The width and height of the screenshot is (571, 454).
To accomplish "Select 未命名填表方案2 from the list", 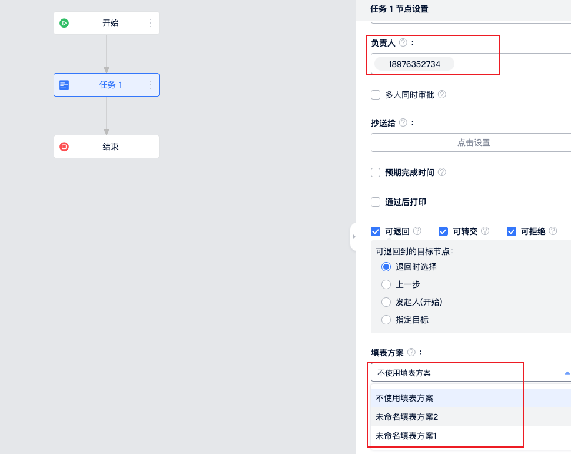I will pos(407,417).
